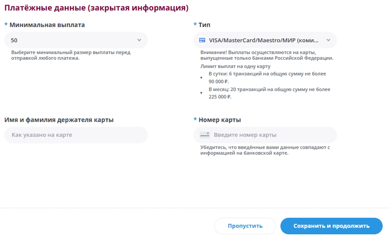Open the Тип payment method dropdown

point(265,40)
